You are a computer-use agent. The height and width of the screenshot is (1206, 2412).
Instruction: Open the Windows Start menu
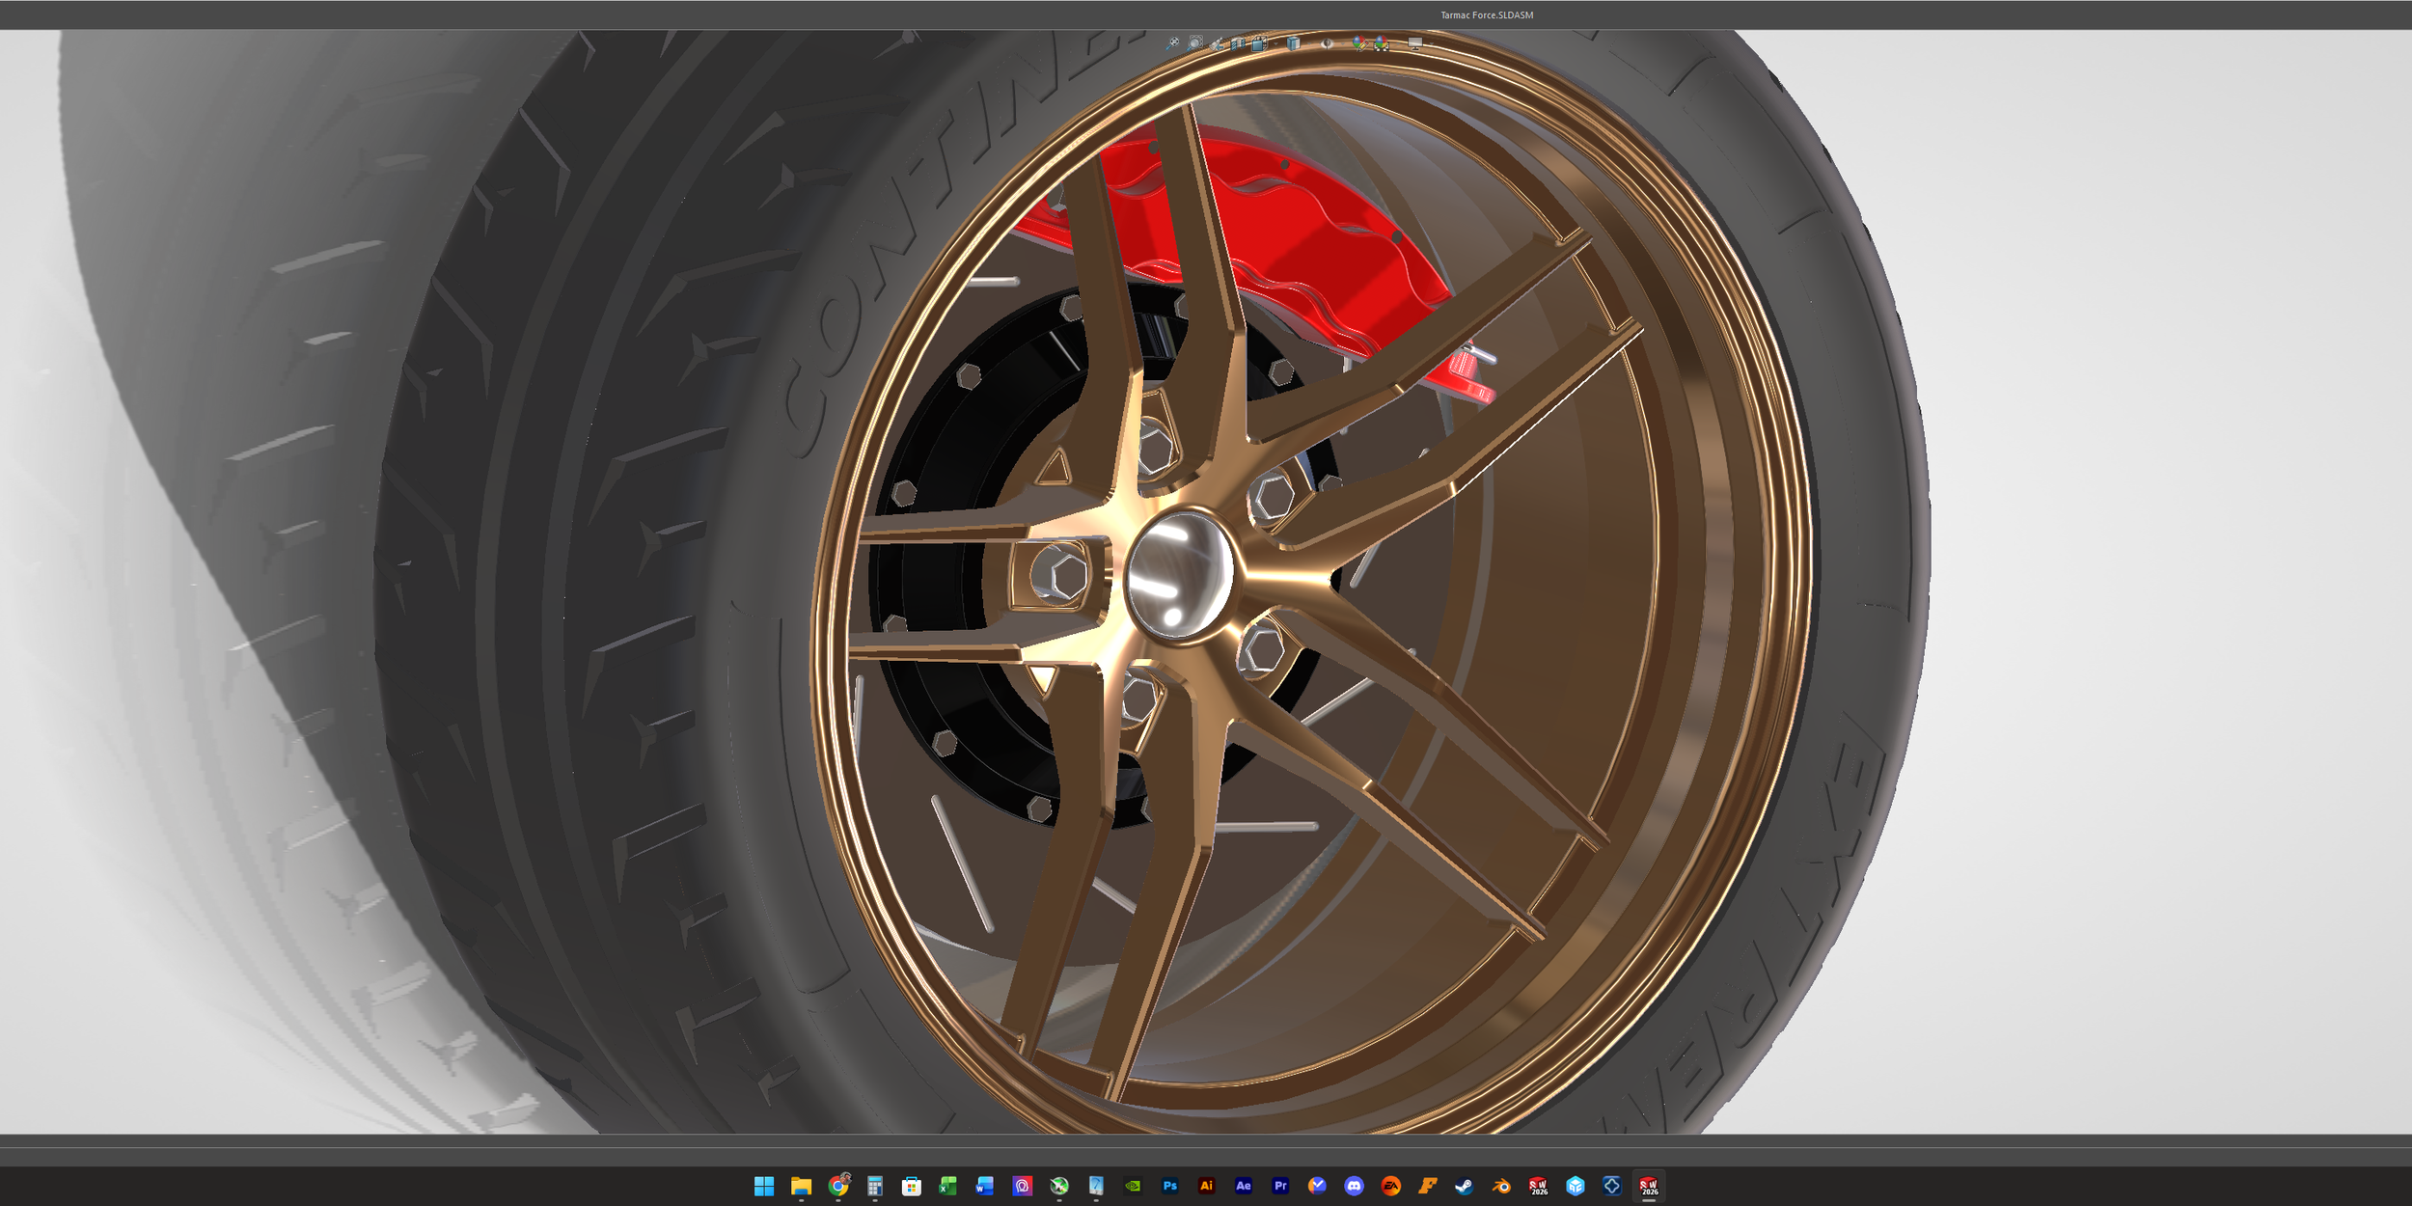tap(764, 1186)
